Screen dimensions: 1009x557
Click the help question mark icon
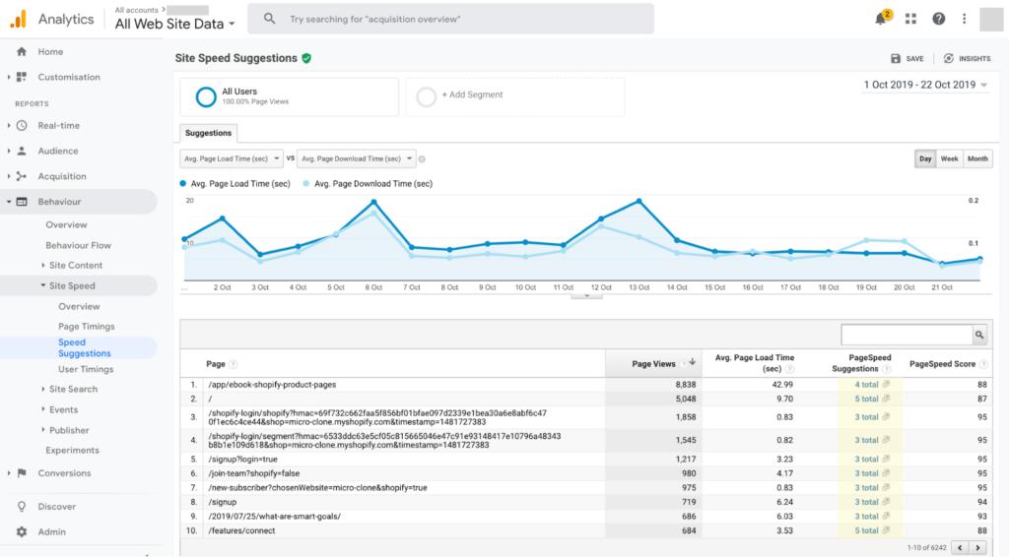938,19
